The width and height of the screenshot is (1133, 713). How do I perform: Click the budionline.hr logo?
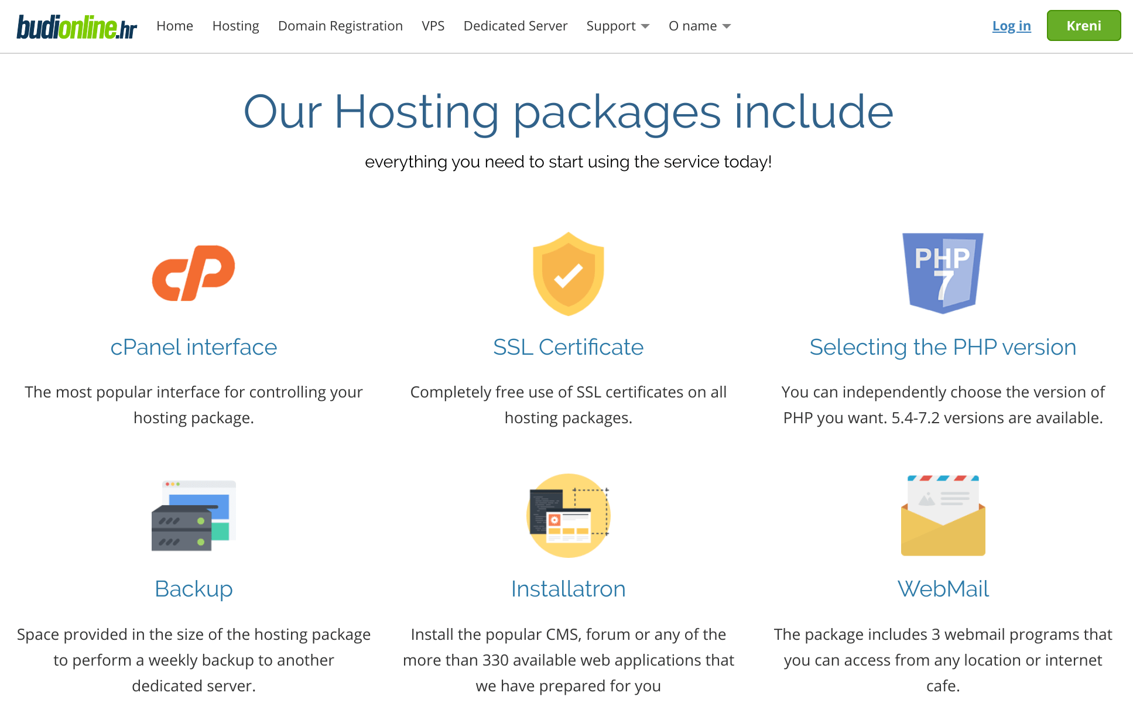pos(77,26)
